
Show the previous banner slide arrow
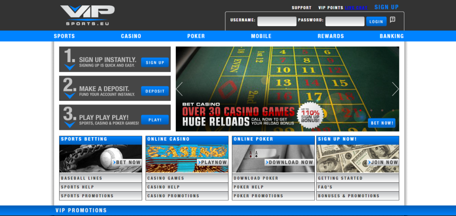click(179, 89)
